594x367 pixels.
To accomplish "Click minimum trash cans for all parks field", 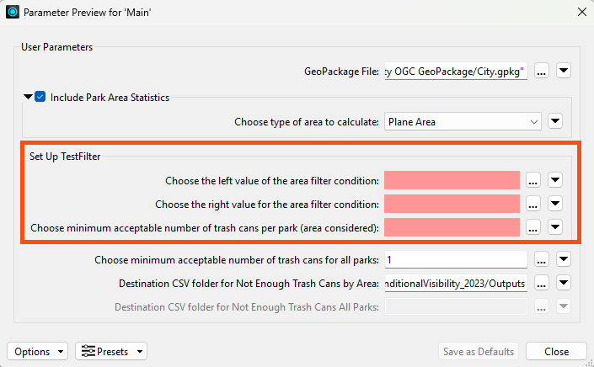I will pos(456,260).
